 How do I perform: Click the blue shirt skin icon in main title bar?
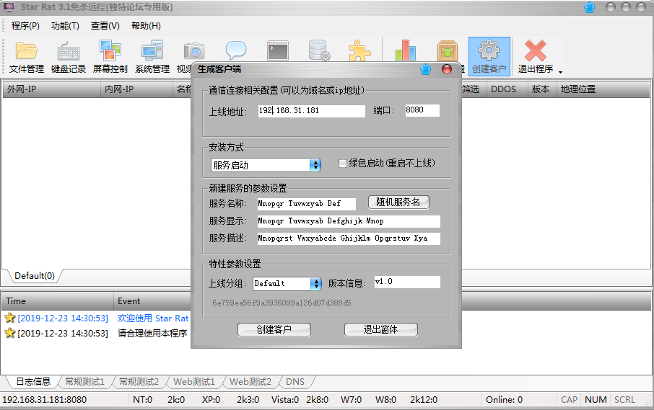(x=589, y=7)
